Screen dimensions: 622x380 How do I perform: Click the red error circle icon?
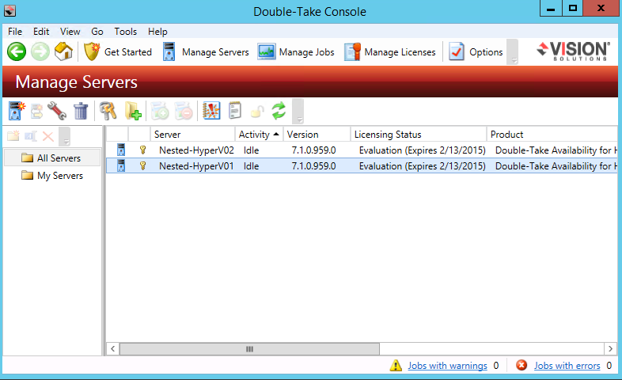click(x=521, y=365)
